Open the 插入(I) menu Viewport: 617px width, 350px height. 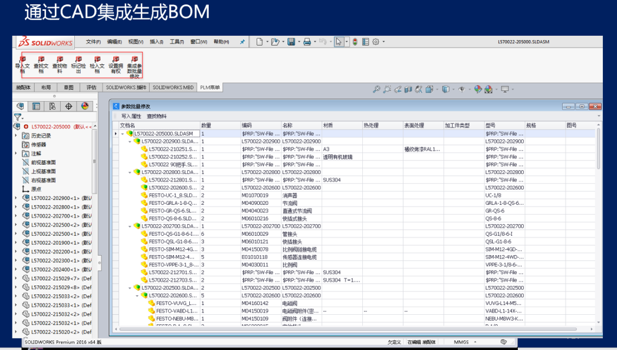pos(157,42)
